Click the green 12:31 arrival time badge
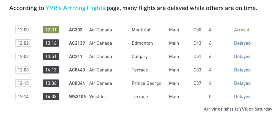Image resolution: width=277 pixels, height=118 pixels. (x=51, y=30)
